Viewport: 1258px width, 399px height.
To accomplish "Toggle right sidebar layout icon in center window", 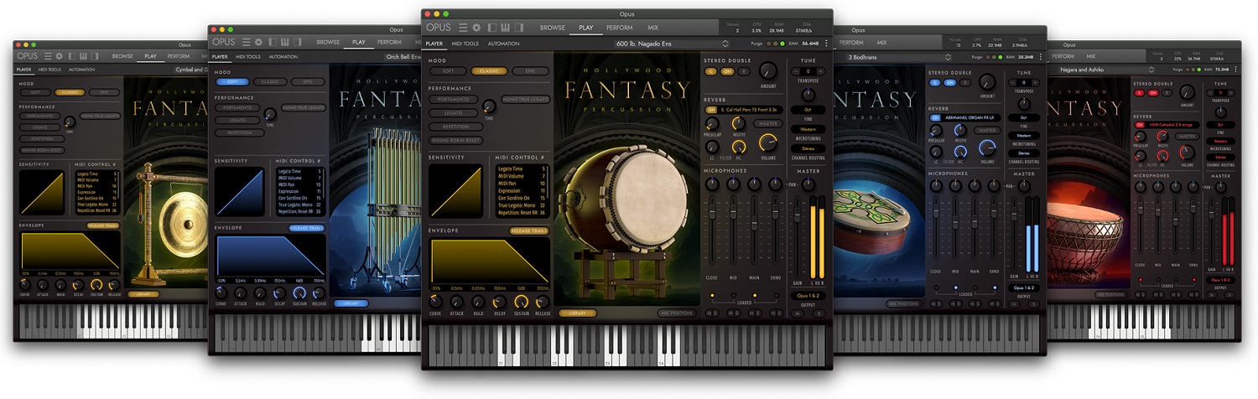I will coord(518,28).
